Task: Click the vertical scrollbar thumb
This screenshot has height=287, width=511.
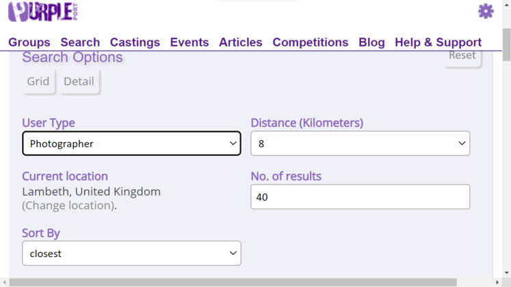Action: tap(506, 44)
